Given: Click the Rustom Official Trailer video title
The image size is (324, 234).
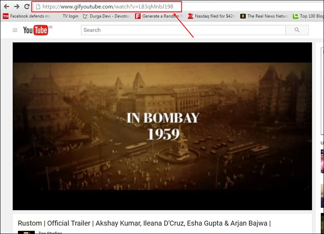Looking at the screenshot, I should (144, 223).
